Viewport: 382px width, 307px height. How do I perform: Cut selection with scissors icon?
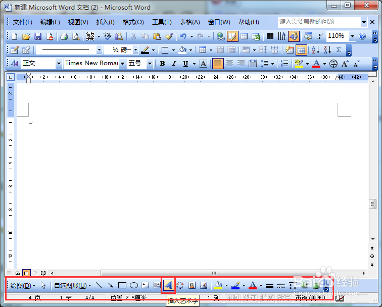pos(133,36)
